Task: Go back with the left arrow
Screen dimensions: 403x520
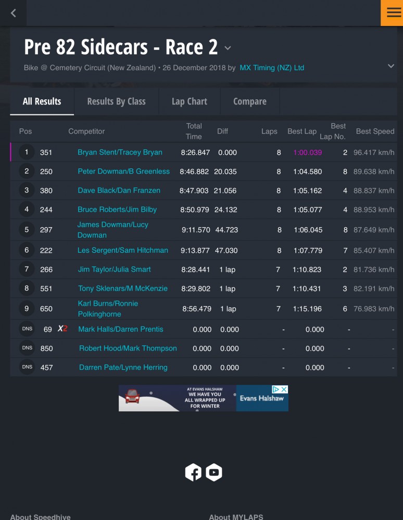Action: coord(14,14)
